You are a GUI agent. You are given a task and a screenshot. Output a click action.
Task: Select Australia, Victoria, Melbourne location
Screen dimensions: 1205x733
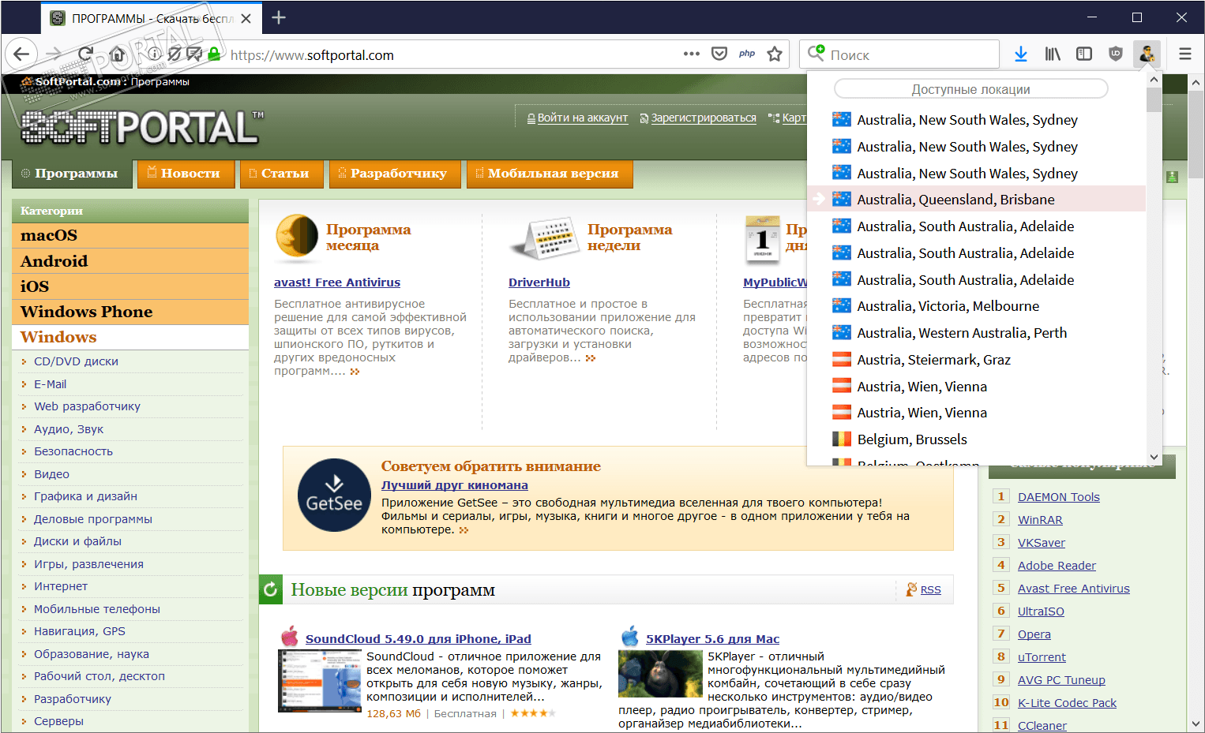pyautogui.click(x=977, y=306)
